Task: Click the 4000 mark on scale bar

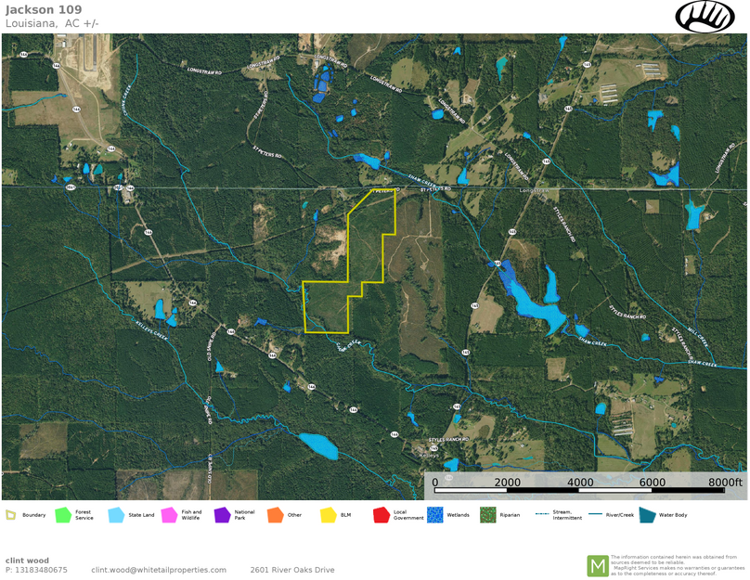Action: pyautogui.click(x=580, y=483)
